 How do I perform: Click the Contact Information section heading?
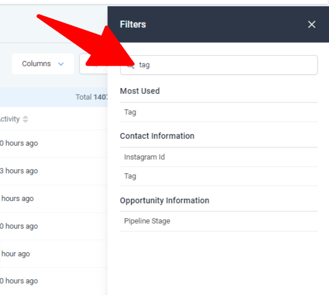click(x=157, y=136)
